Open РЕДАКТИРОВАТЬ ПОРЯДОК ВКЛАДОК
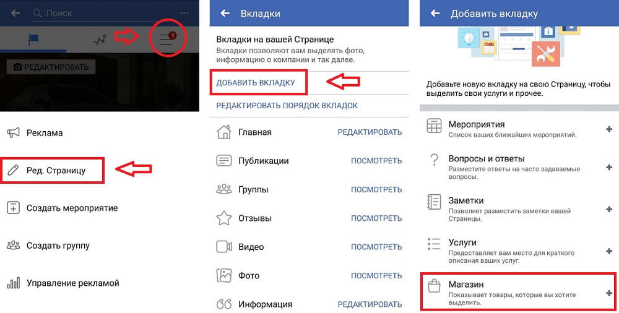Image resolution: width=619 pixels, height=313 pixels. (287, 106)
